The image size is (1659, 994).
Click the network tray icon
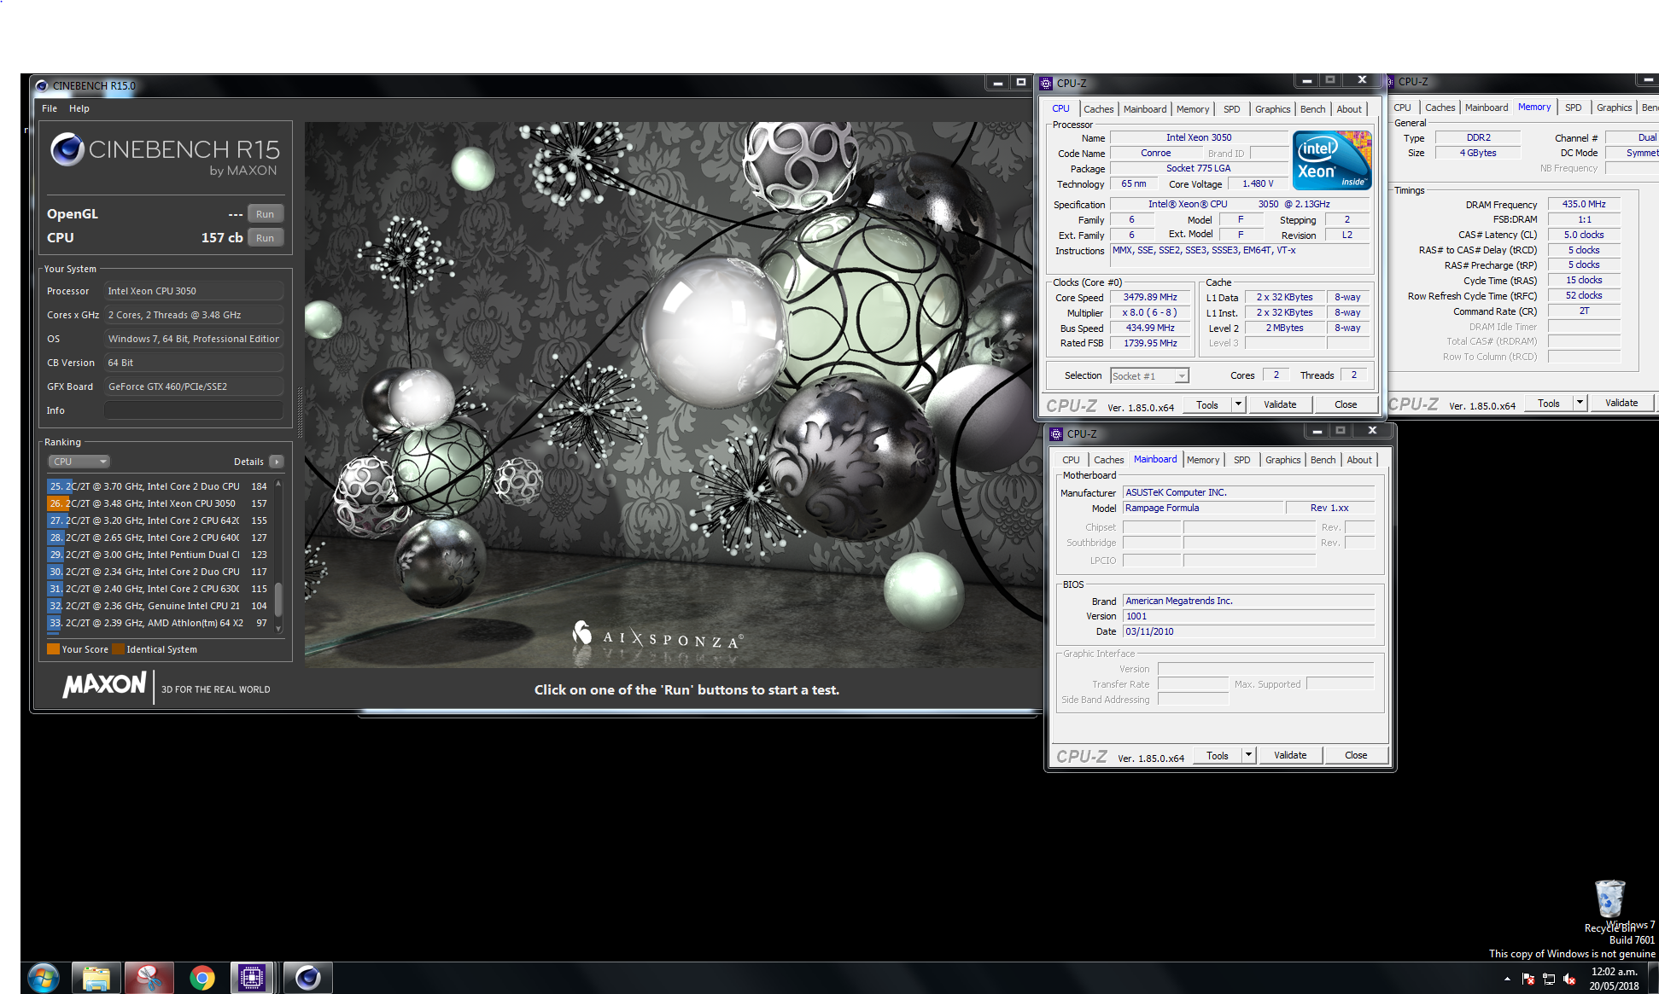click(1549, 979)
